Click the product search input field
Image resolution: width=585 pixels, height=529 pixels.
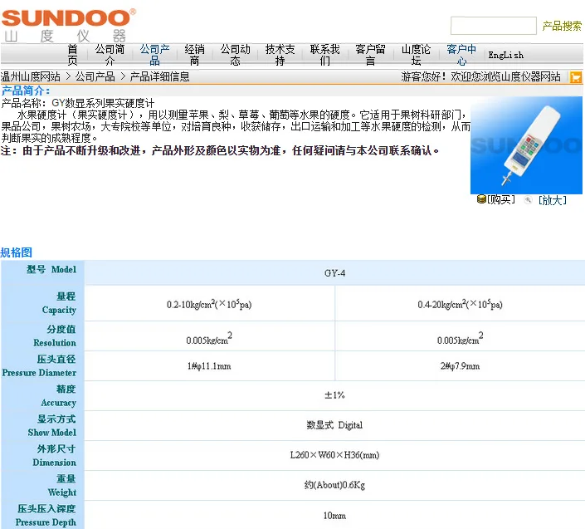pos(493,26)
